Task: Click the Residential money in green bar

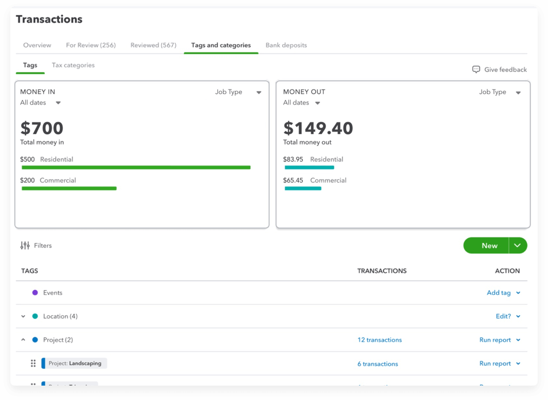Action: click(136, 168)
